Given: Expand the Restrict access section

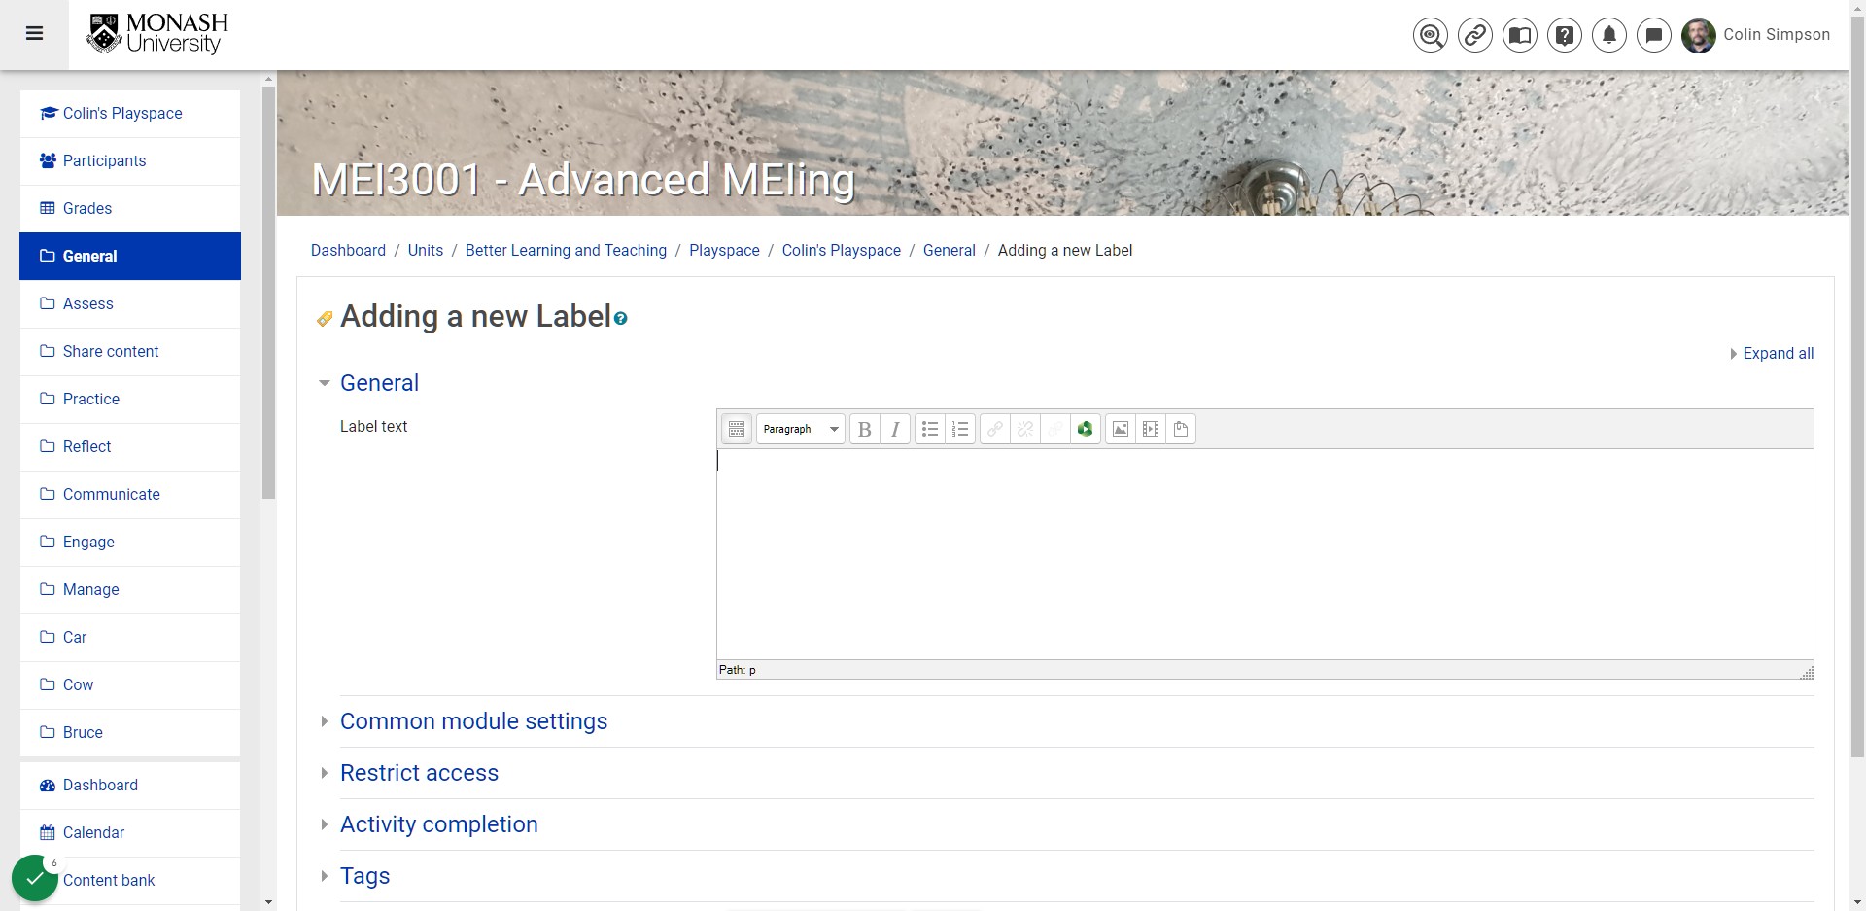Looking at the screenshot, I should click(x=419, y=773).
